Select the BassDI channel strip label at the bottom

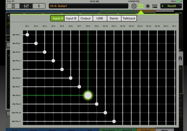coord(127,130)
